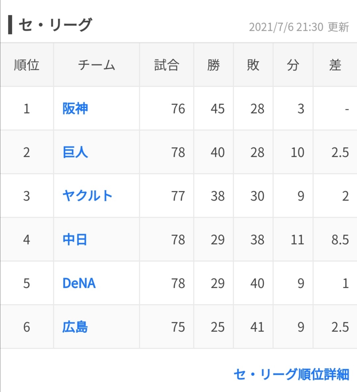Click the 敗 column header
Image resolution: width=357 pixels, height=392 pixels.
point(253,65)
